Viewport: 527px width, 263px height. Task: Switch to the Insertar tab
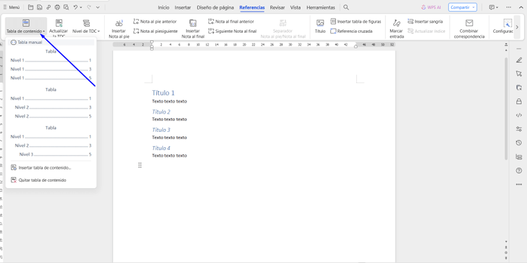[183, 7]
